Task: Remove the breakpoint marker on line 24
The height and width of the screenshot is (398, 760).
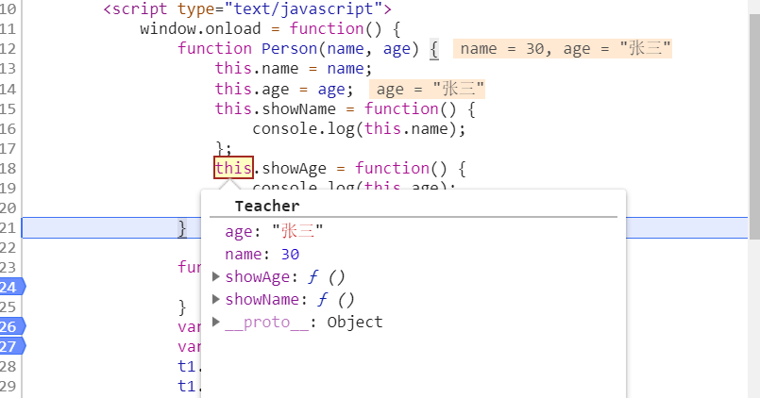Action: pos(8,287)
